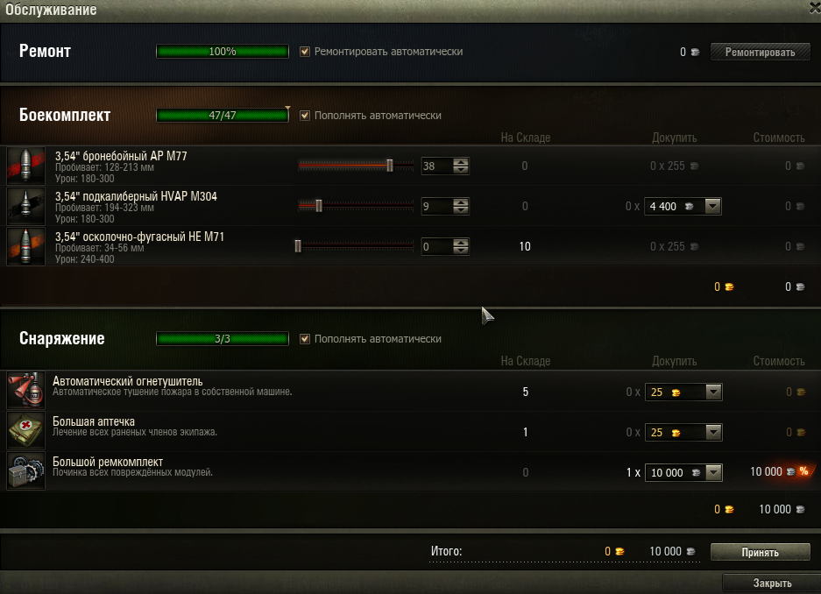Image resolution: width=821 pixels, height=594 pixels.
Task: Select the large first aid kit icon
Action: [x=25, y=431]
